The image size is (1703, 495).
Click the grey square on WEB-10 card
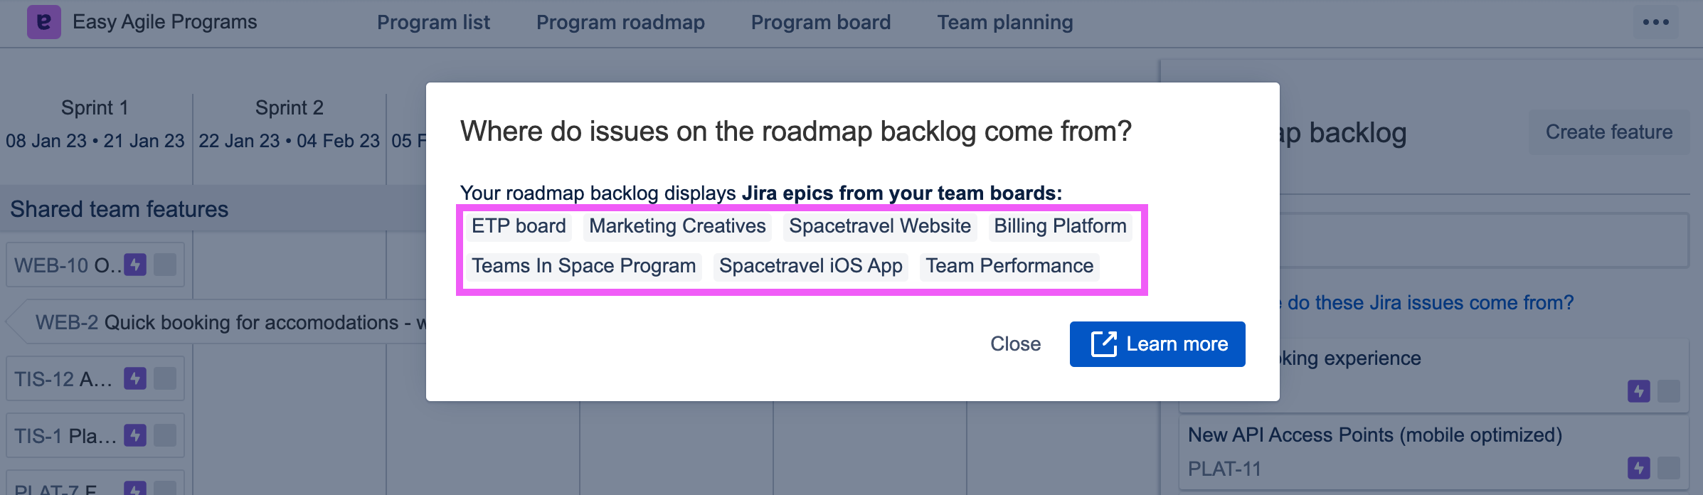pyautogui.click(x=165, y=265)
